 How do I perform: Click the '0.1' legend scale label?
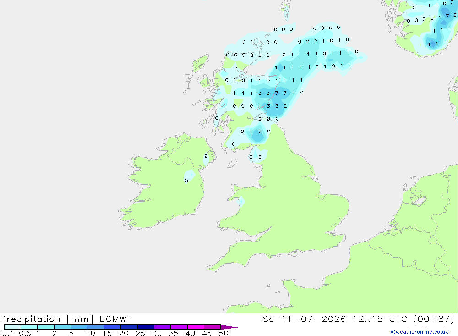pyautogui.click(x=8, y=333)
